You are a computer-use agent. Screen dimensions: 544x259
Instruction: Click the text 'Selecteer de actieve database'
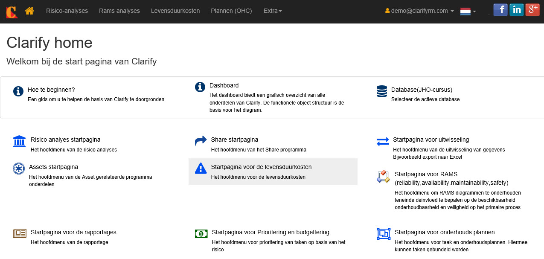point(425,99)
